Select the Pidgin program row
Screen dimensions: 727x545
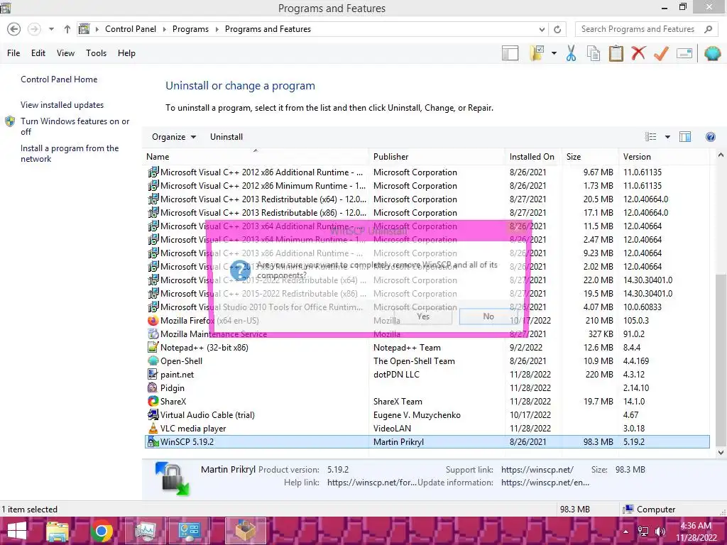427,388
